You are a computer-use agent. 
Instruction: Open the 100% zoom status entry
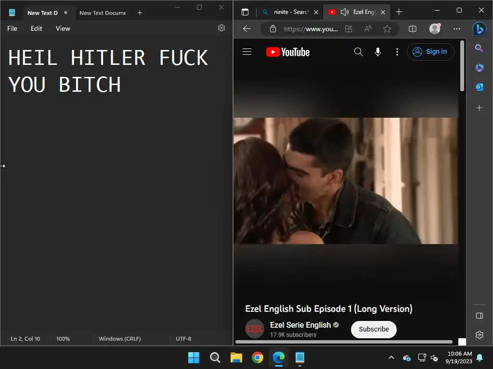[63, 339]
